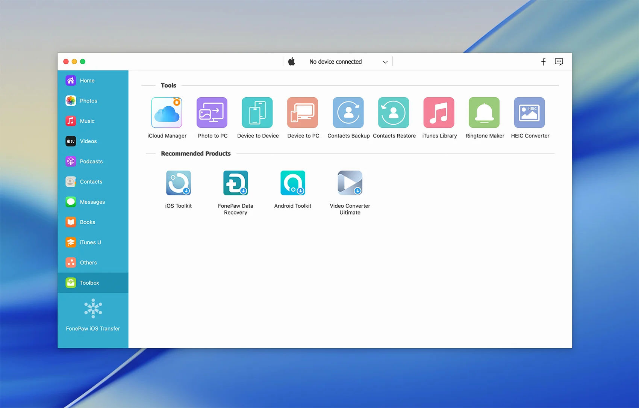Image resolution: width=639 pixels, height=408 pixels.
Task: Get the Android Toolkit product
Action: click(293, 183)
